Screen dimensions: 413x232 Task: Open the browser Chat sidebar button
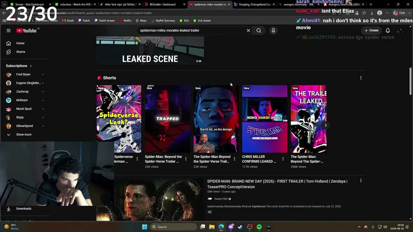point(399,13)
